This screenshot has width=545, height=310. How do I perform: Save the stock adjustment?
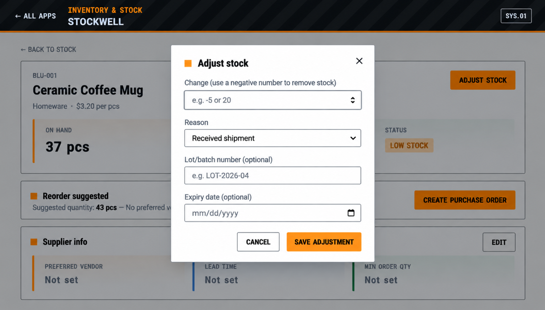point(324,242)
